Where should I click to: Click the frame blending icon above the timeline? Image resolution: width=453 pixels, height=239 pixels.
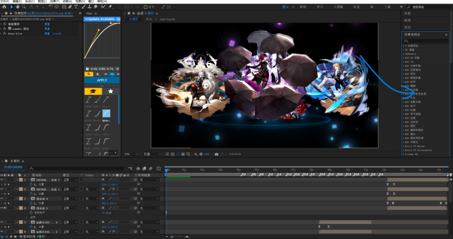[145, 168]
